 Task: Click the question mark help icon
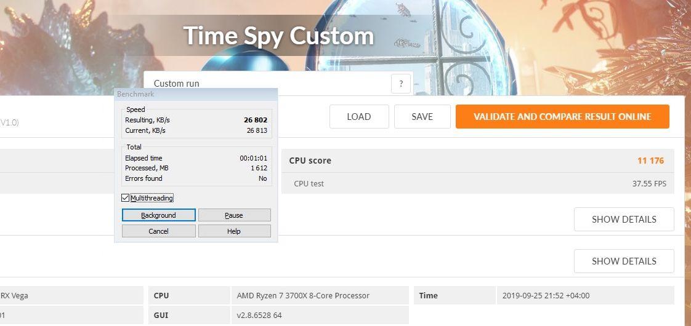click(401, 84)
